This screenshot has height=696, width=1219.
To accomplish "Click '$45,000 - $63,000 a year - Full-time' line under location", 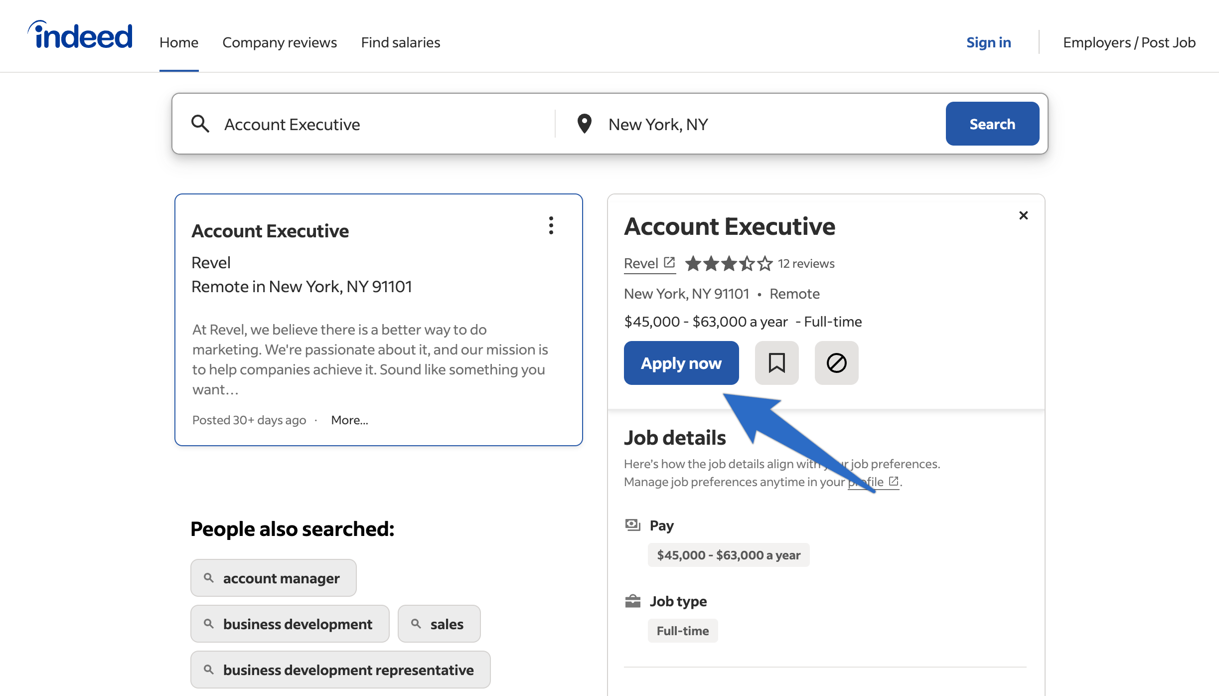I will coord(743,322).
